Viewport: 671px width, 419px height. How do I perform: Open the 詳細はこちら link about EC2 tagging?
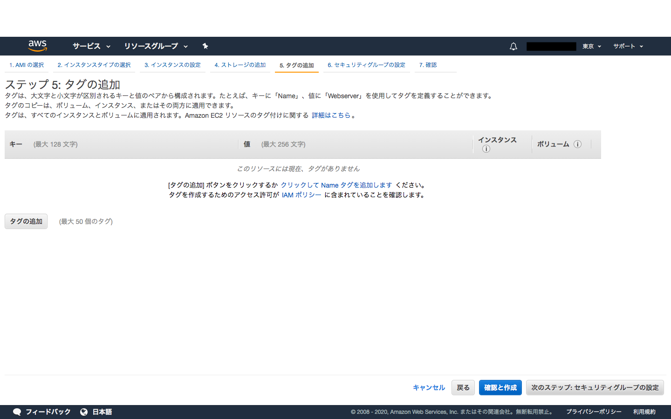click(331, 115)
